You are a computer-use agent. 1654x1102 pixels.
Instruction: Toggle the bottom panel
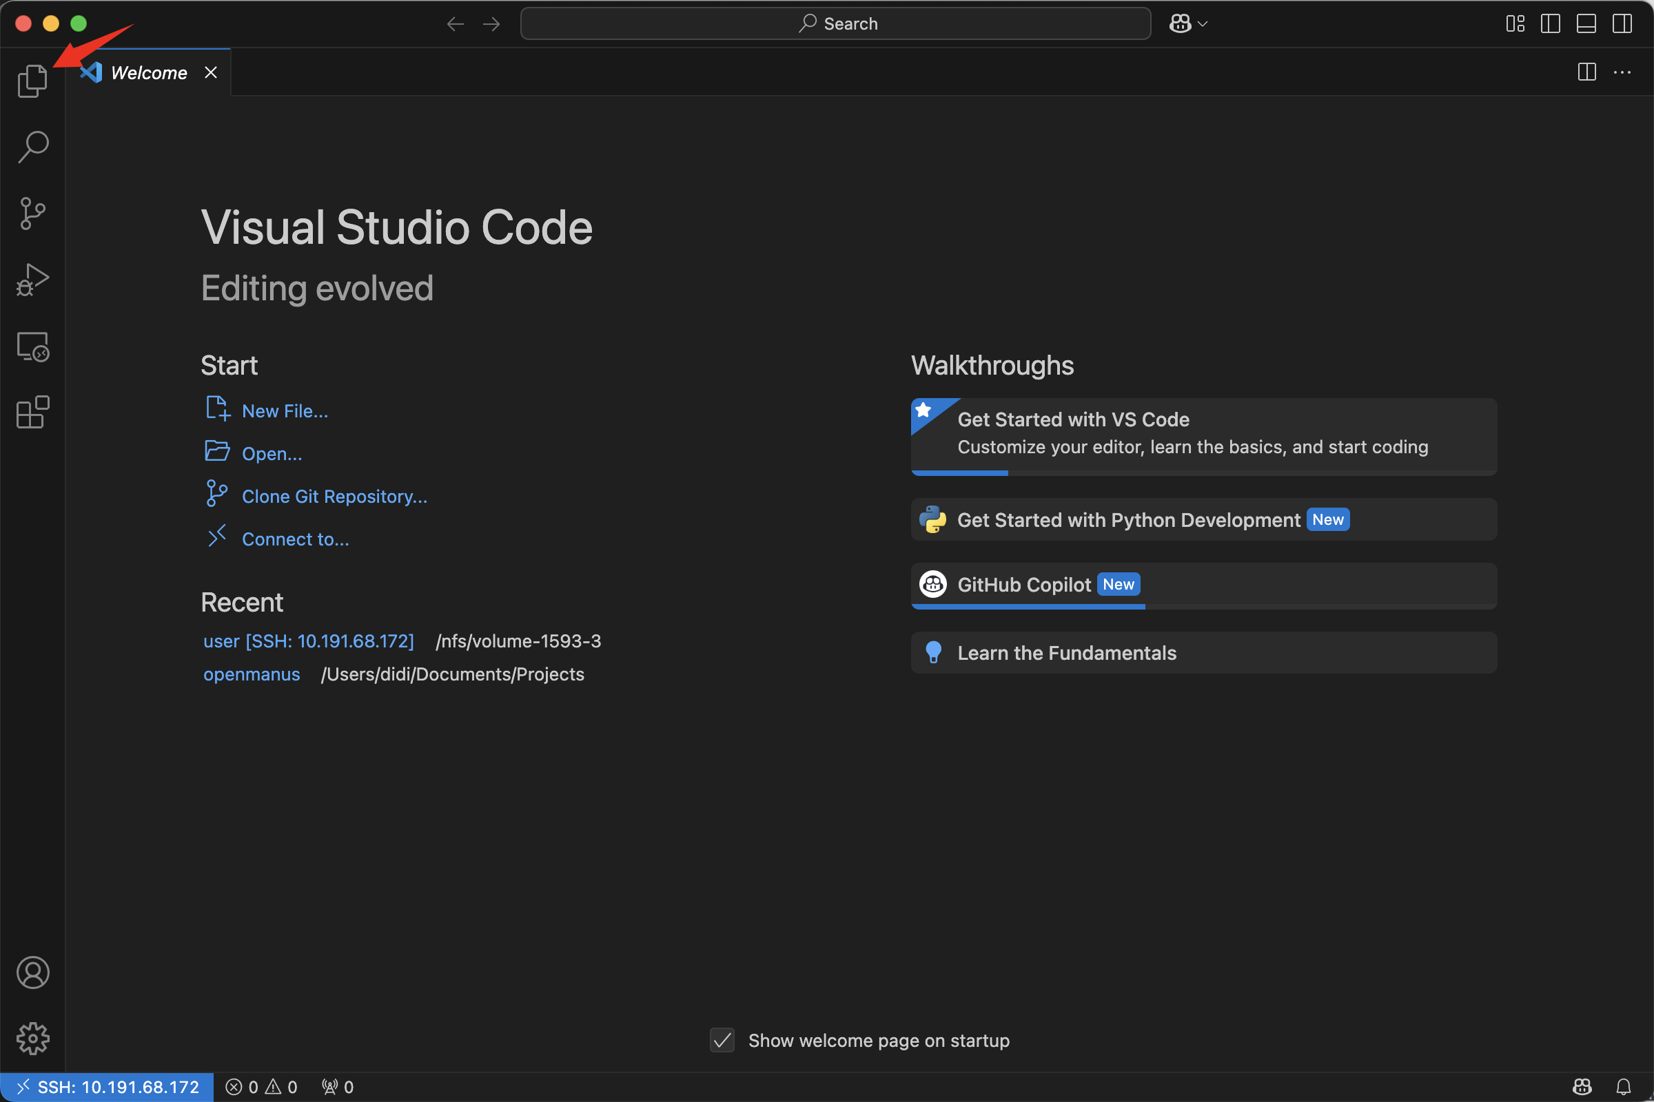[1586, 24]
